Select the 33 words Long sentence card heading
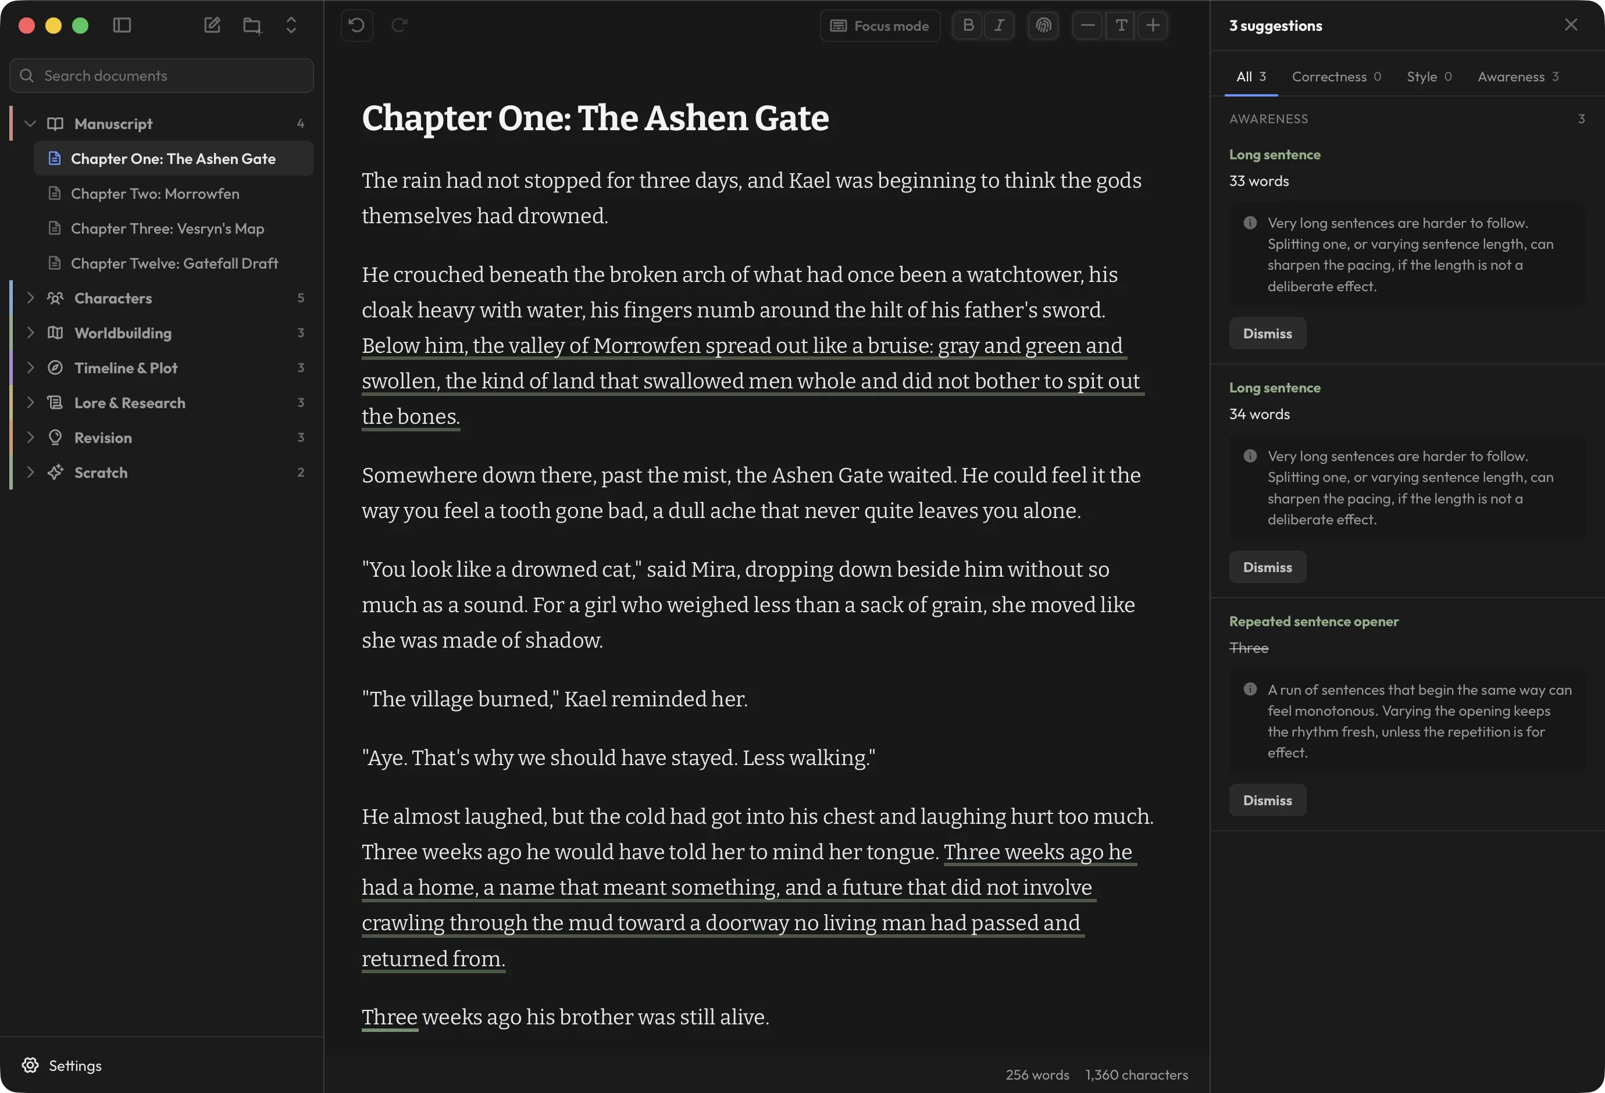Viewport: 1605px width, 1093px height. click(x=1275, y=155)
